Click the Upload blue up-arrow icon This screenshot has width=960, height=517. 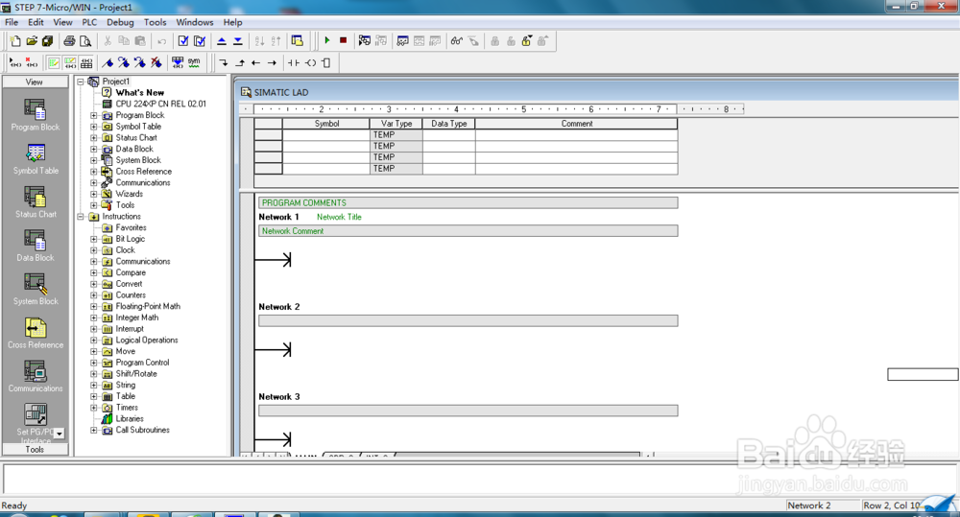222,41
